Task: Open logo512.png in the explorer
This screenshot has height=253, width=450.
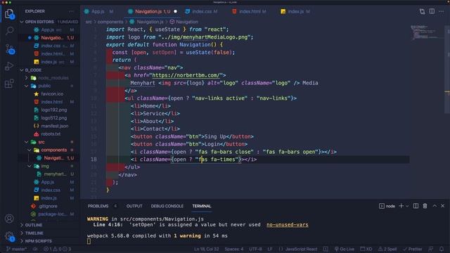Action: (53, 118)
